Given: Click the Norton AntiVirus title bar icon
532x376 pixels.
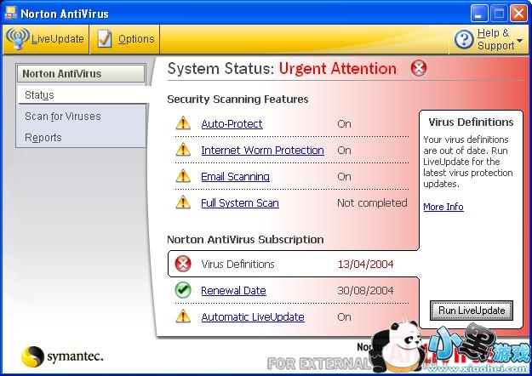Looking at the screenshot, I should coord(10,14).
